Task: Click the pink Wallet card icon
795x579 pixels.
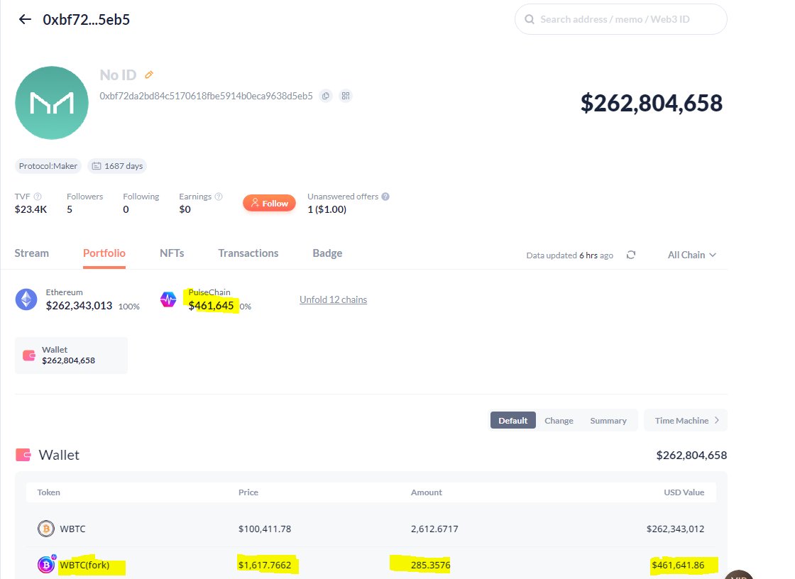Action: 29,355
